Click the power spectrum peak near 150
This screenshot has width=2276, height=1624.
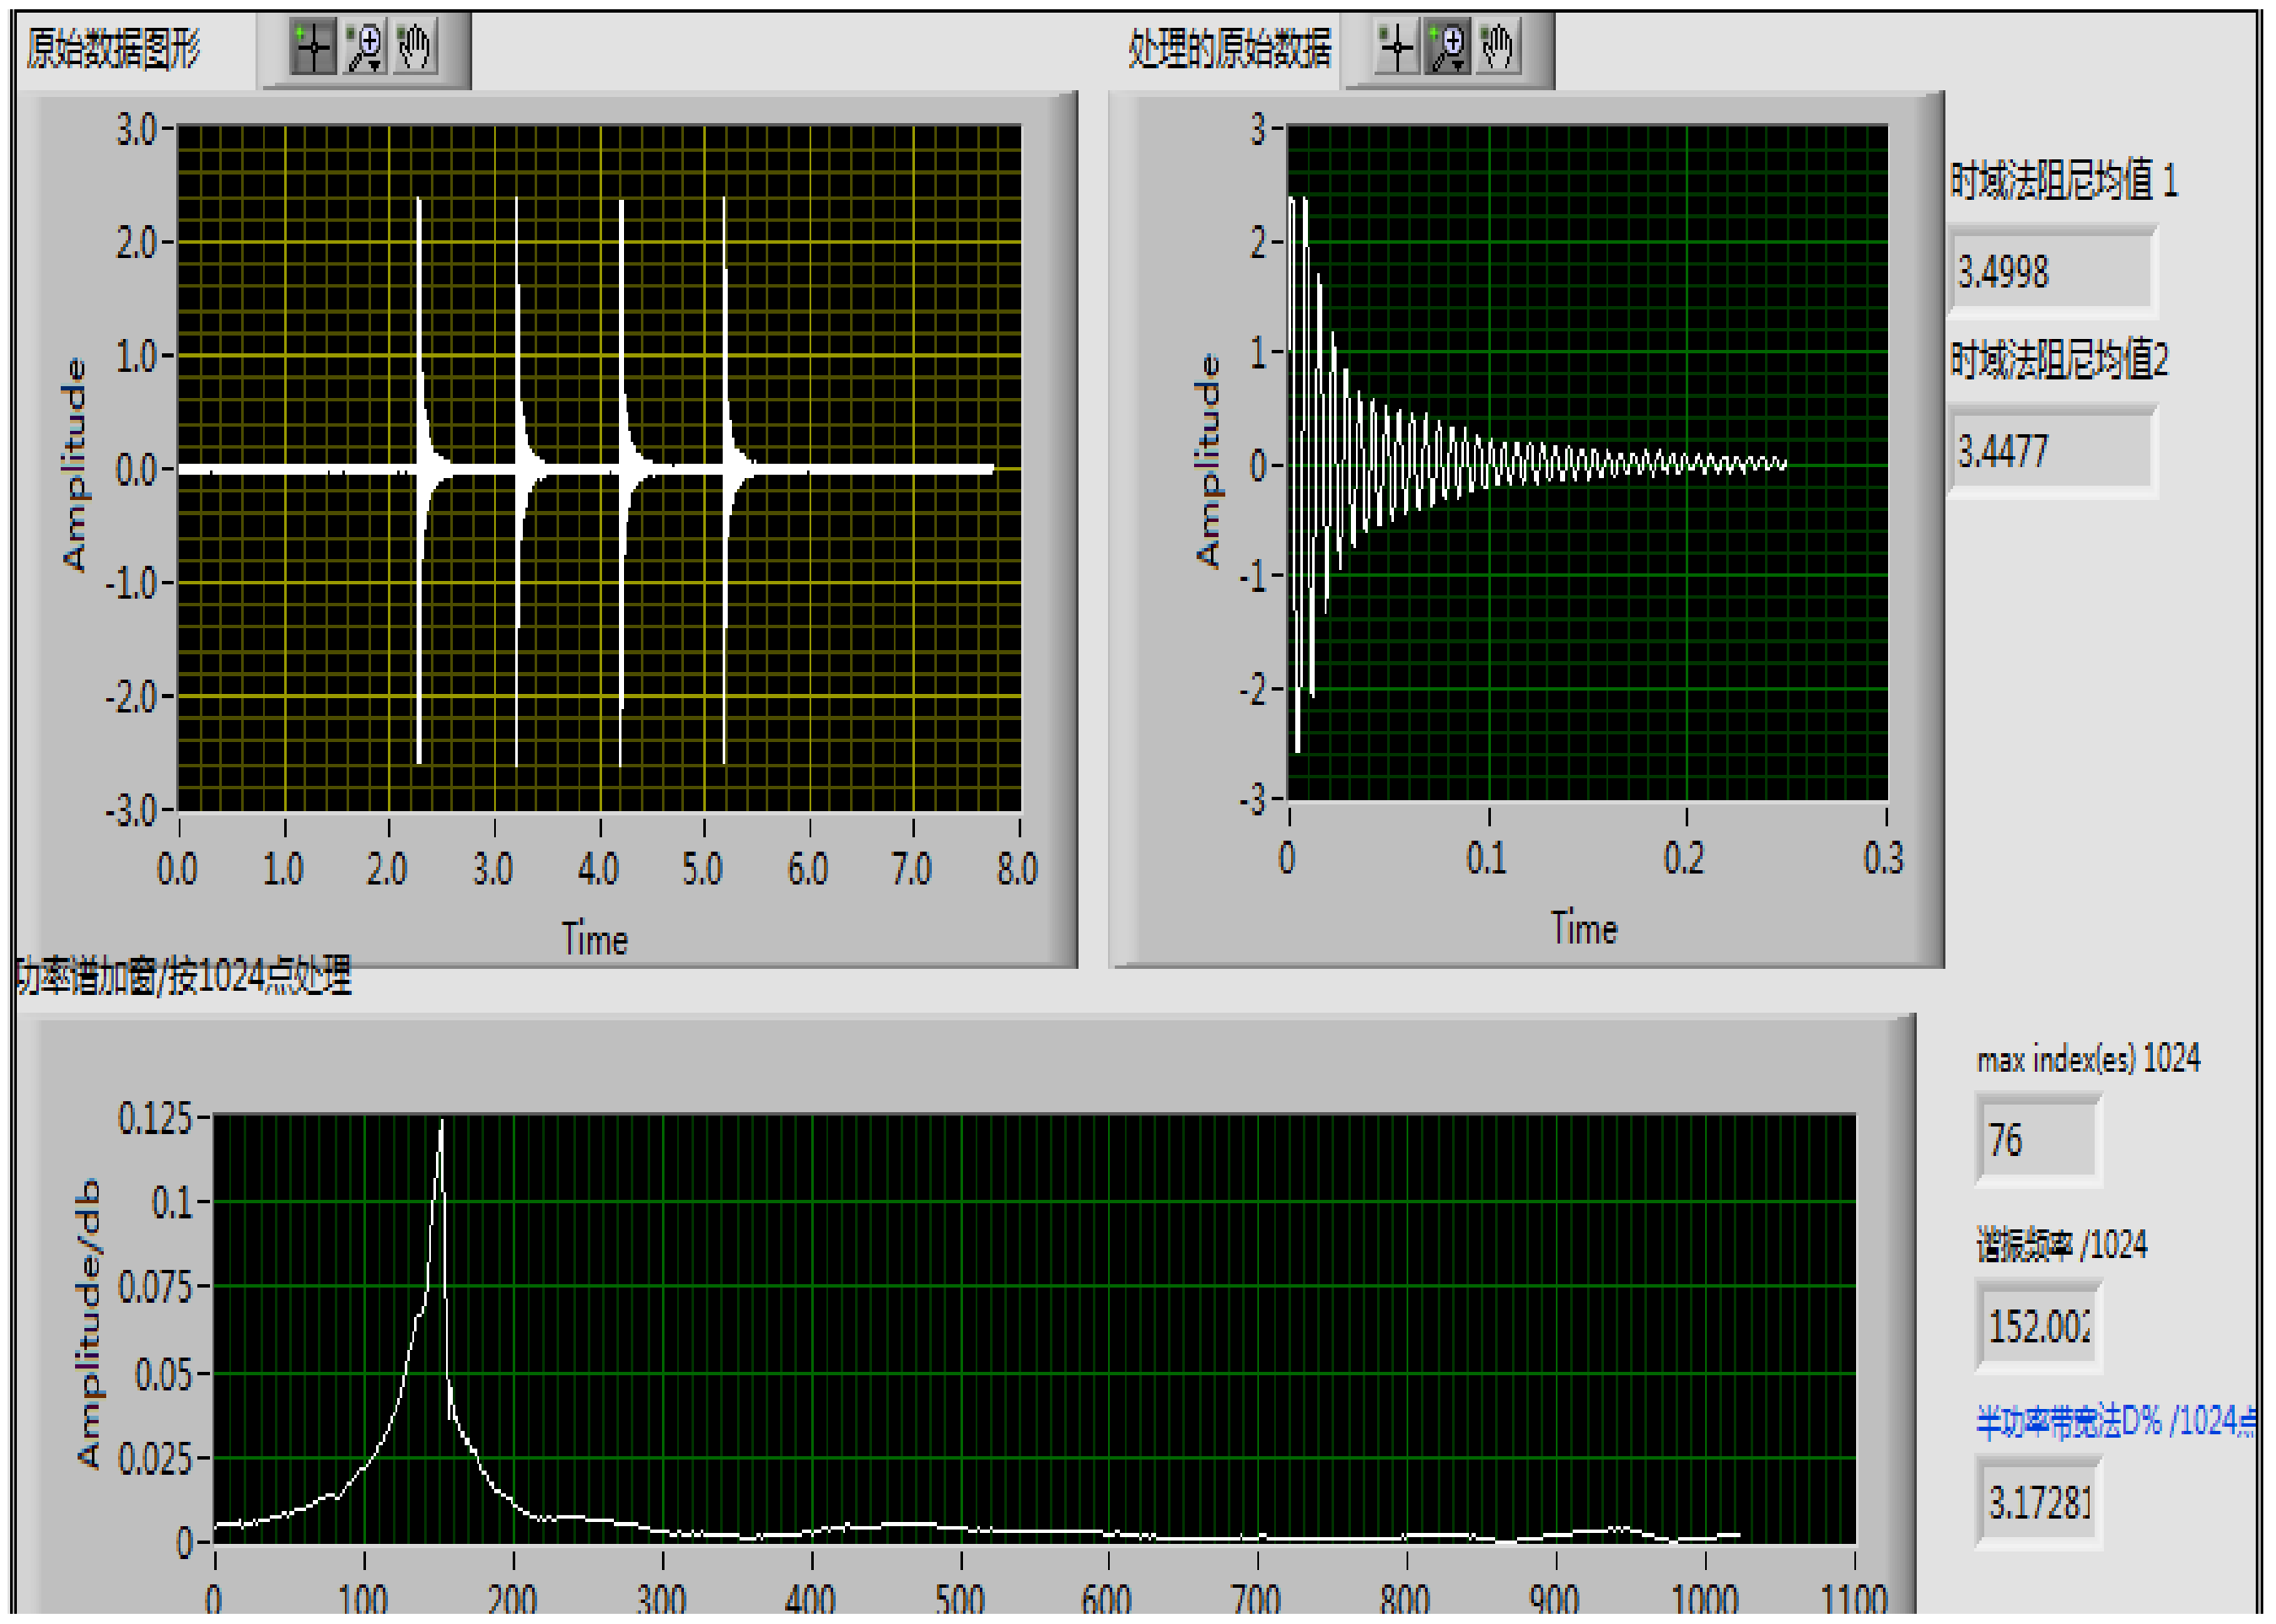click(x=441, y=1128)
